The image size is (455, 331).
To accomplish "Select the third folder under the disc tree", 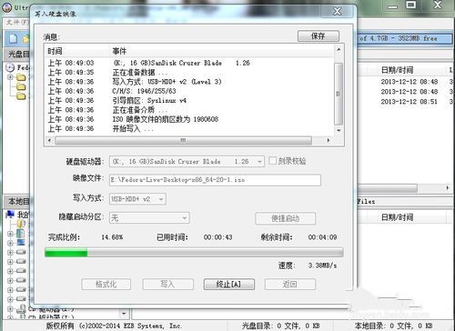I will pyautogui.click(x=21, y=96).
